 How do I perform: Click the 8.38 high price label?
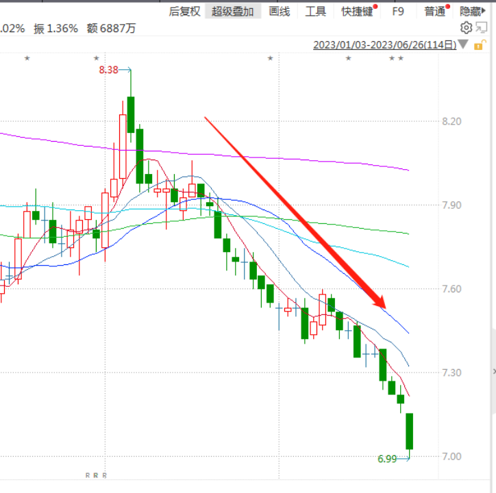tap(108, 70)
